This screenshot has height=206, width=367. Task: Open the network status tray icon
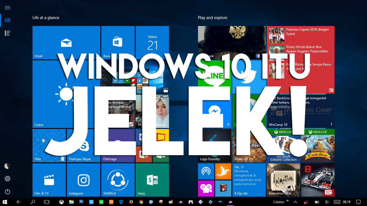click(x=306, y=202)
